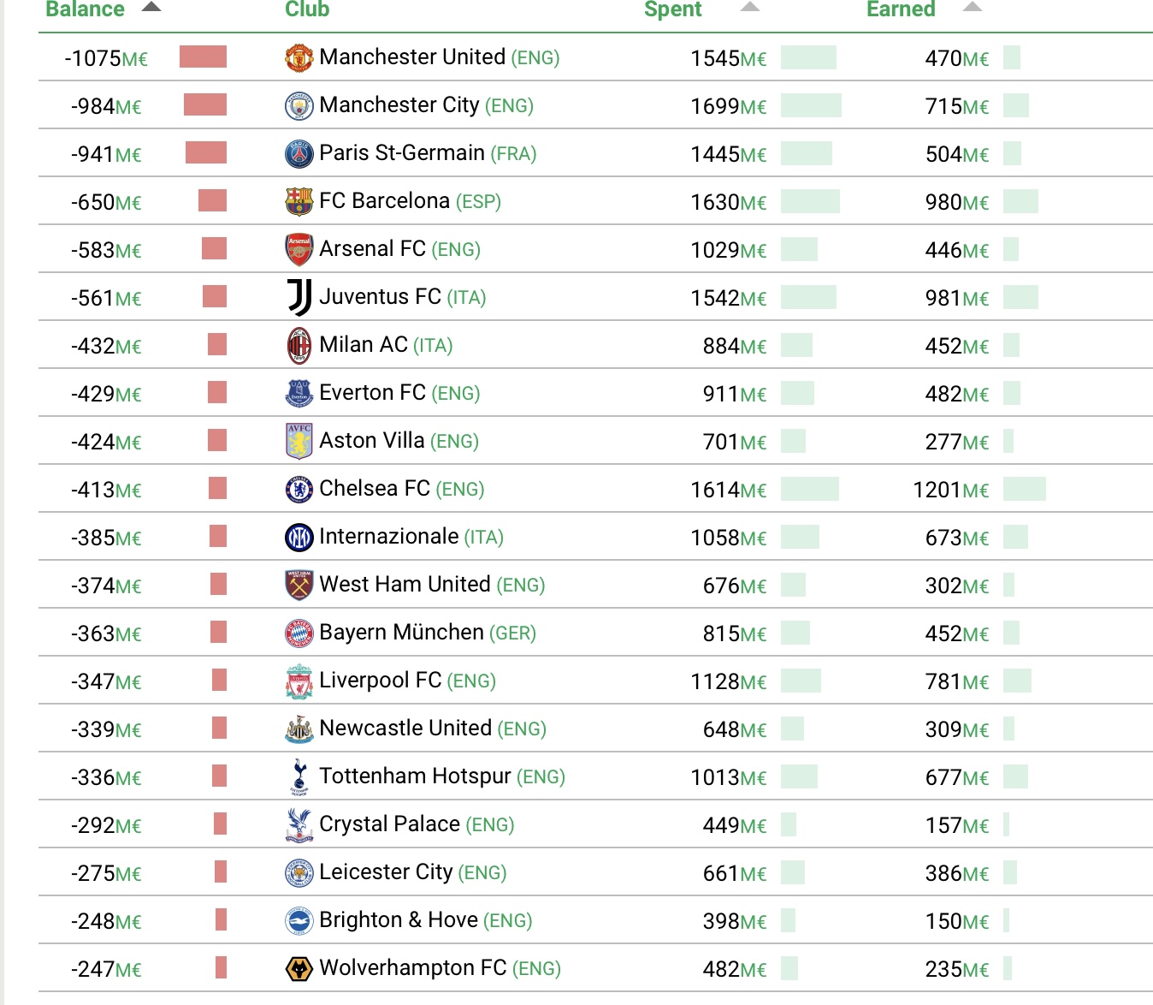This screenshot has width=1153, height=1005.
Task: Click the Juventus FC logo
Action: pyautogui.click(x=299, y=298)
